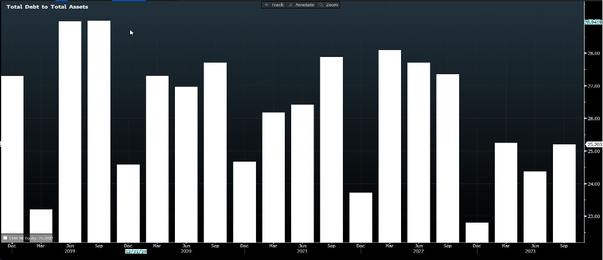
Task: Select the short March 2019 bar
Action: coord(41,225)
